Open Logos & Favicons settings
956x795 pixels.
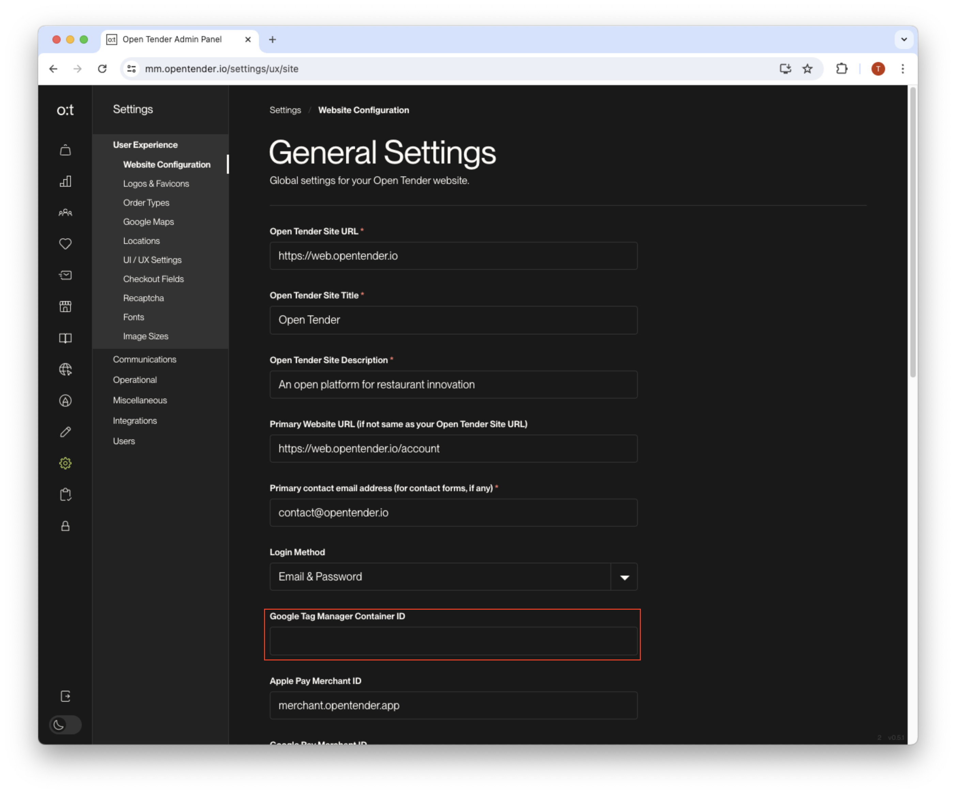[156, 184]
